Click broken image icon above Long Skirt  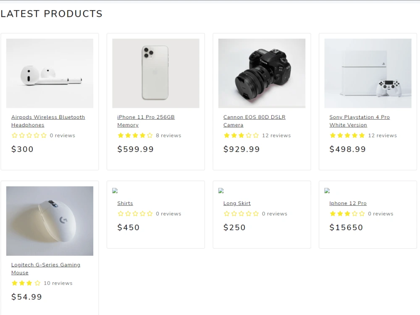[x=221, y=191]
